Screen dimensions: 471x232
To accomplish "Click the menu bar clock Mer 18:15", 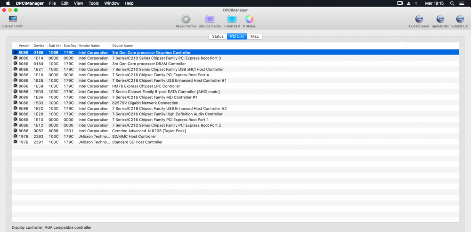I will click(434, 3).
